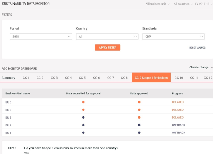This screenshot has height=154, width=213.
Task: Select the BU 2 row name
Action: click(8, 117)
